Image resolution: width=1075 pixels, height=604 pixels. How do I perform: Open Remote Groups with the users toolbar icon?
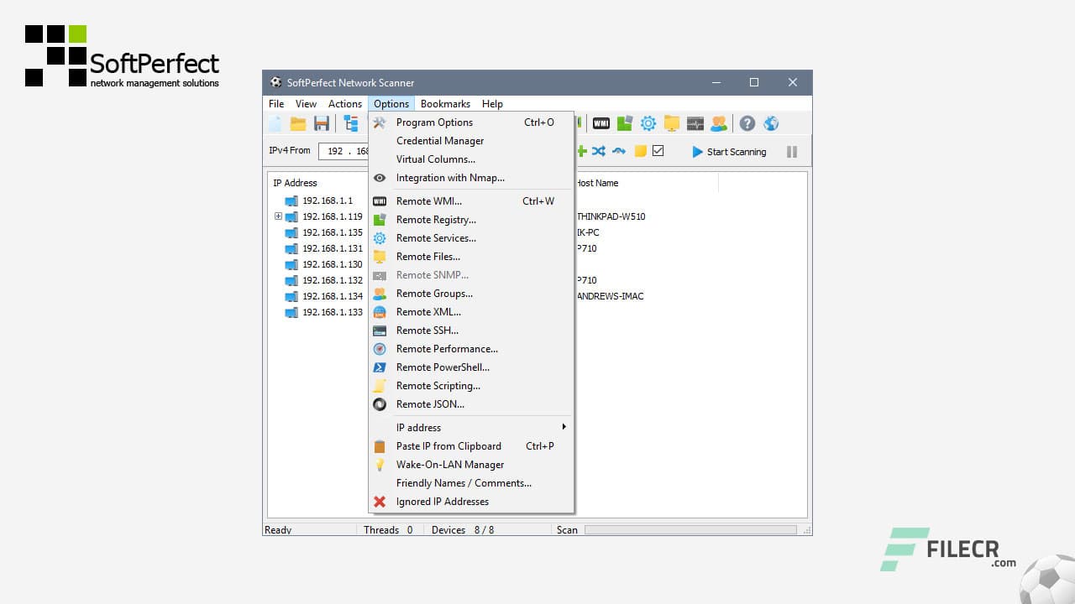(x=718, y=123)
